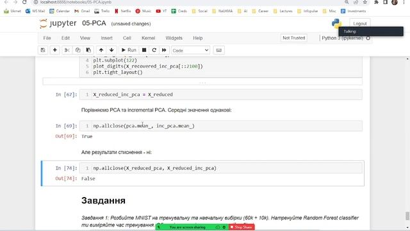
Task: Save notebook with the floppy disk icon
Action: point(43,50)
